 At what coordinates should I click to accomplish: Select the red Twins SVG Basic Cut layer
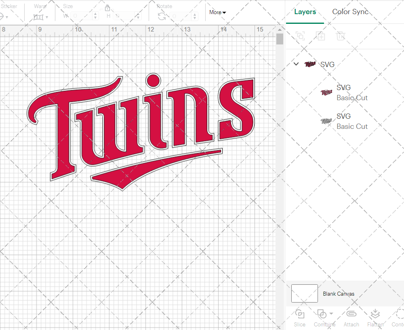pyautogui.click(x=345, y=92)
